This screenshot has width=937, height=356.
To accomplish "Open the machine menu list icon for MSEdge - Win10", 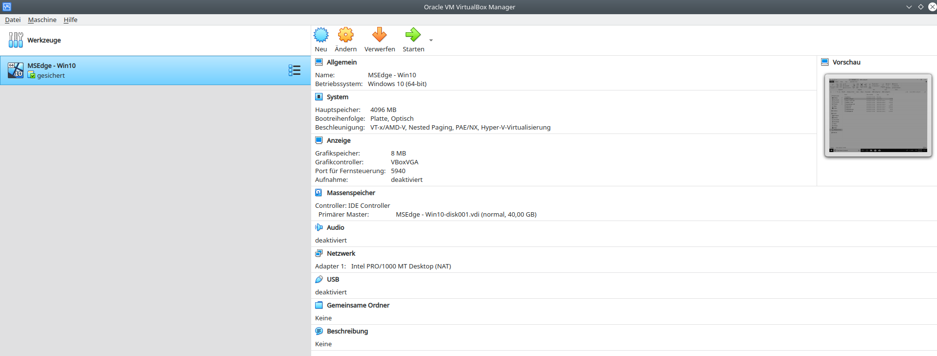I will pos(294,70).
